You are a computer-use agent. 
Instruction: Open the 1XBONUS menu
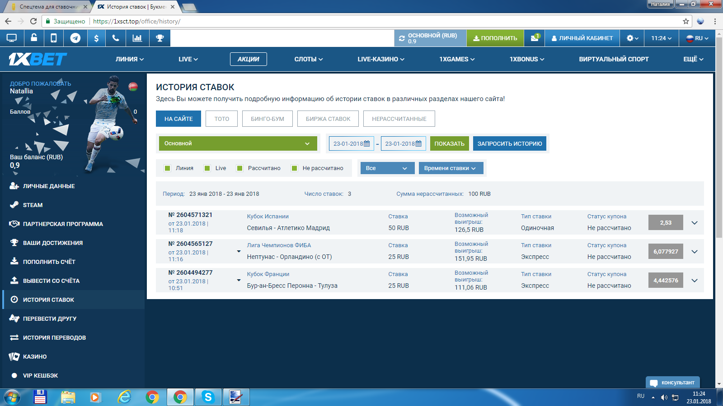pyautogui.click(x=527, y=59)
